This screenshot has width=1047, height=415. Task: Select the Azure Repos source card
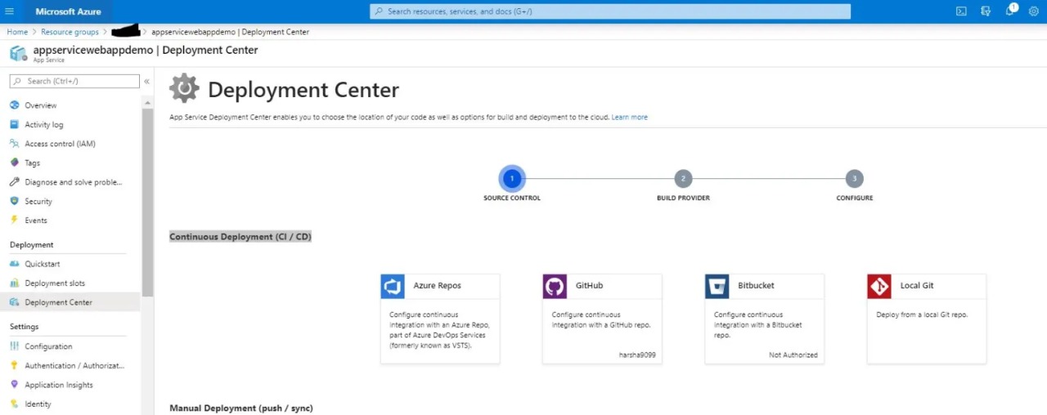coord(440,319)
